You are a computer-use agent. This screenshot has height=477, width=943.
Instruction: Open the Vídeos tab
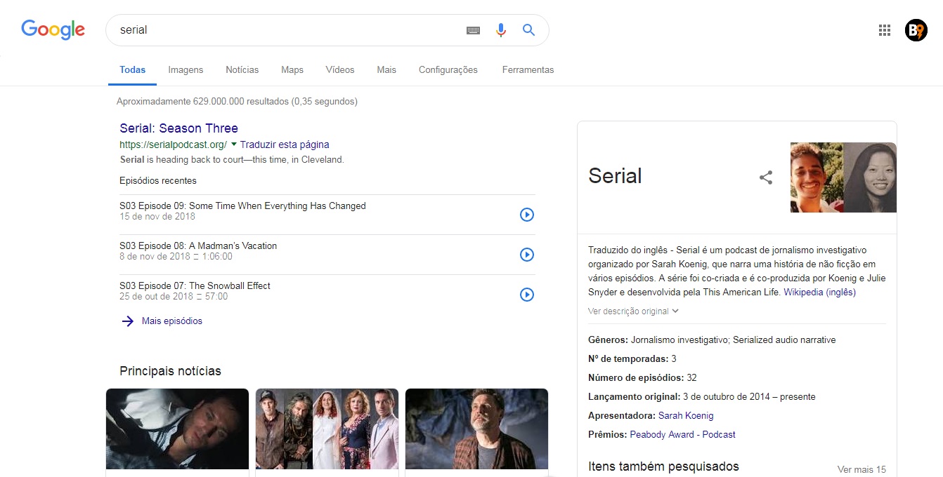[x=340, y=70]
